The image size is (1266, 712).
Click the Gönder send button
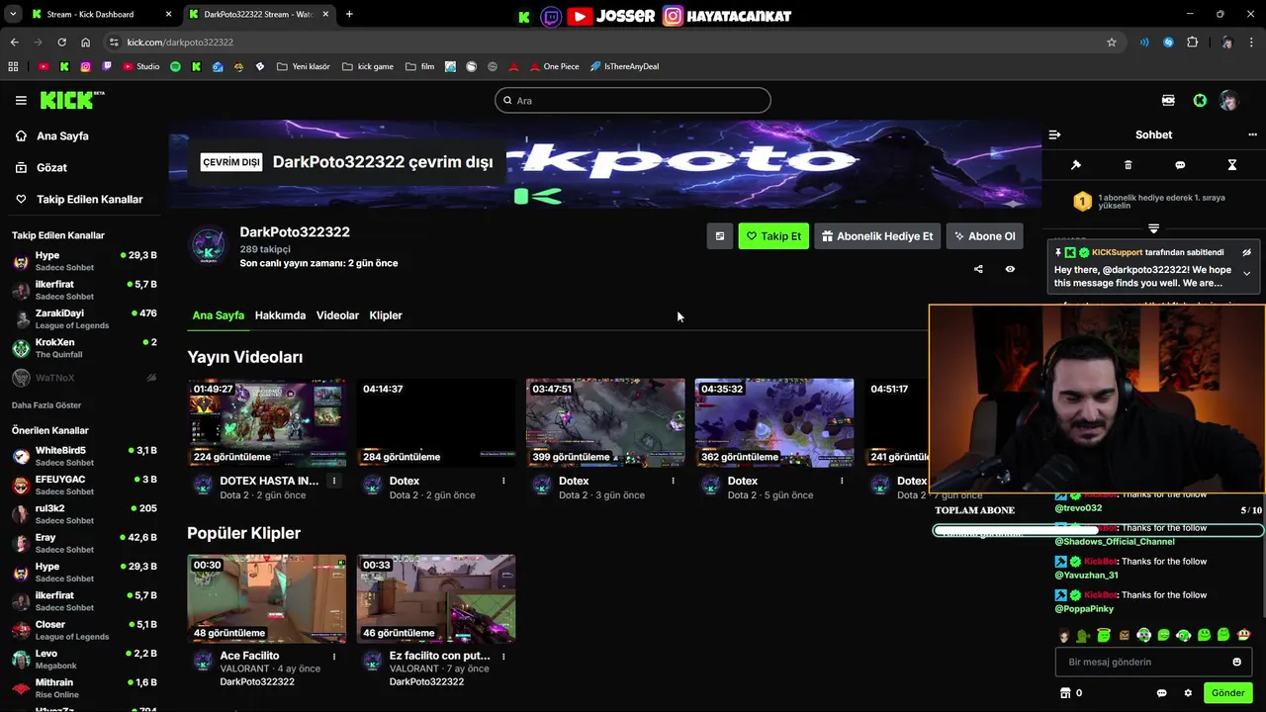1228,693
